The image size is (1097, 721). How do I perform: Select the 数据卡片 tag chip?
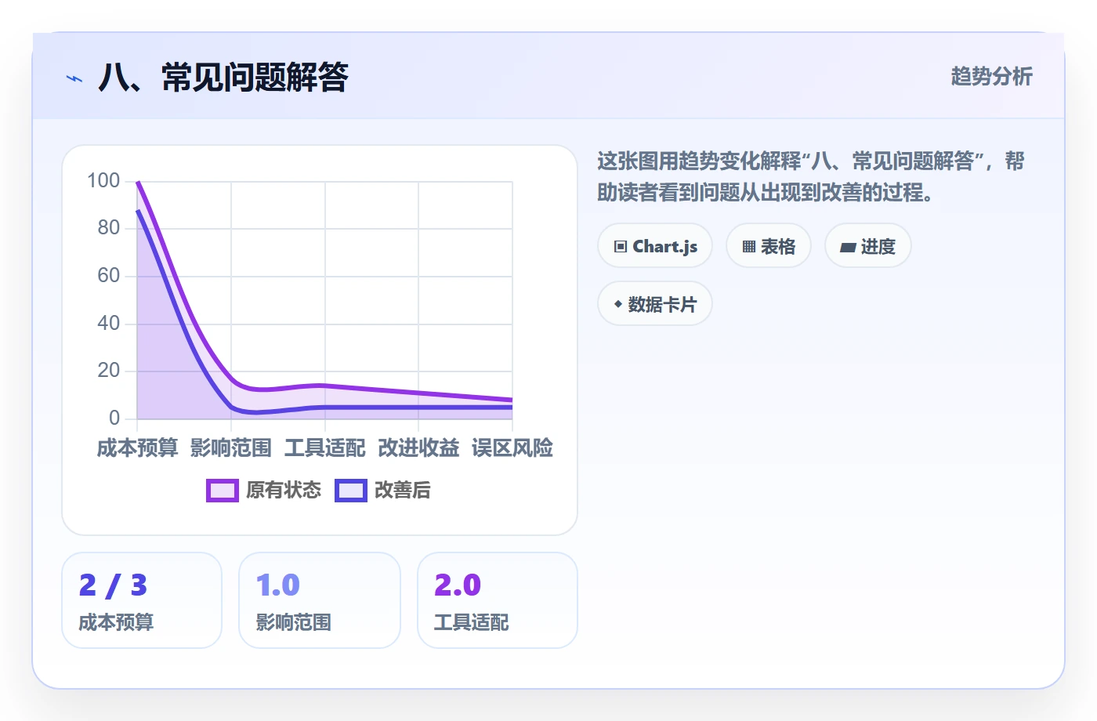point(655,304)
